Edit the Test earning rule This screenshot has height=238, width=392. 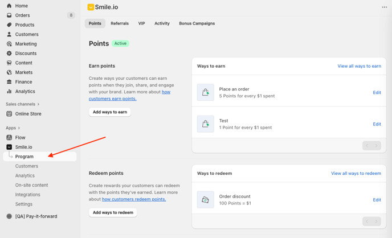[377, 124]
